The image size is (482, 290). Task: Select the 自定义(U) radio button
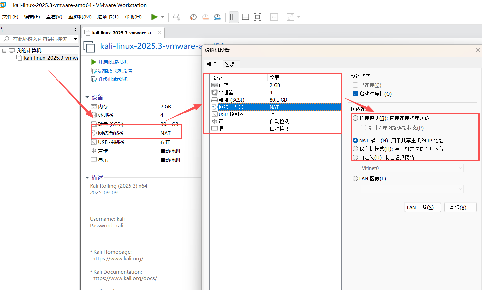355,157
